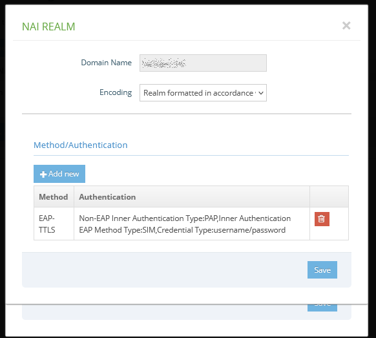The height and width of the screenshot is (338, 376).
Task: Click the Domain Name label
Action: 106,63
